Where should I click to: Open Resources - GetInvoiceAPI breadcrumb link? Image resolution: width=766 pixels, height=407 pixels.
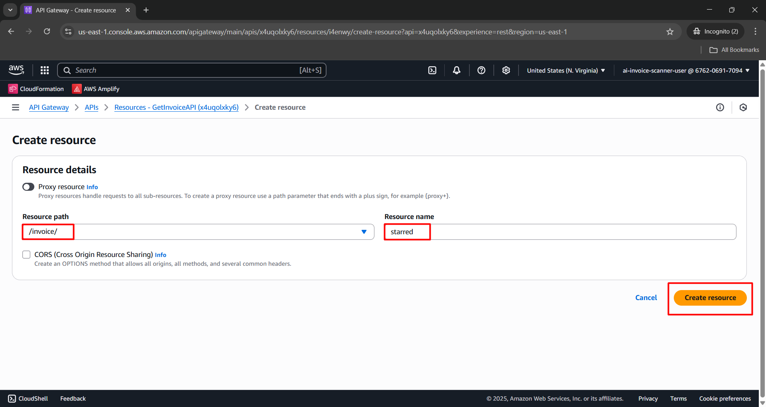tap(176, 107)
